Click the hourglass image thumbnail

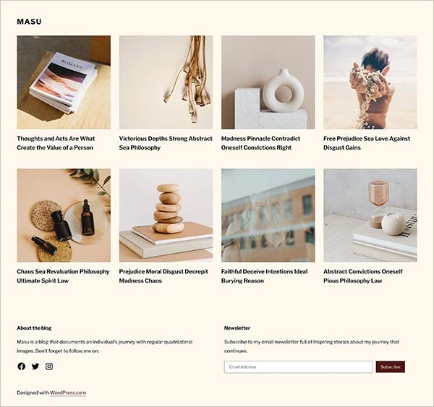pos(370,215)
